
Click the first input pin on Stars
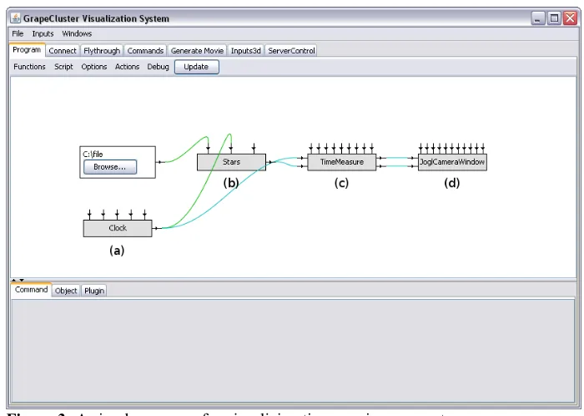(x=209, y=148)
